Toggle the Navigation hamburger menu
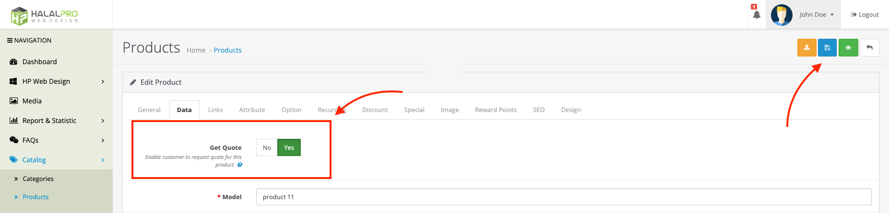The image size is (889, 213). [10, 41]
